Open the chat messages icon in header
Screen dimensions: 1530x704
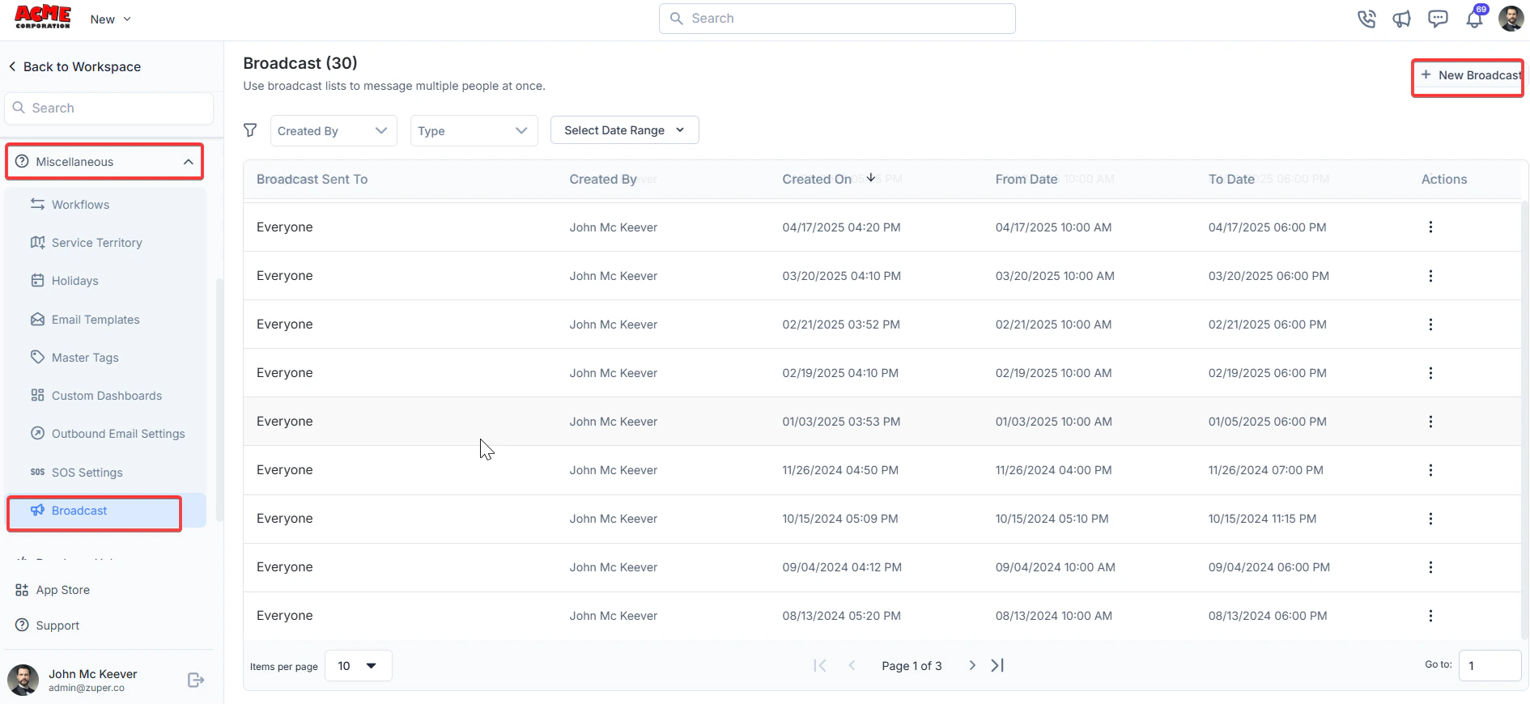point(1438,19)
